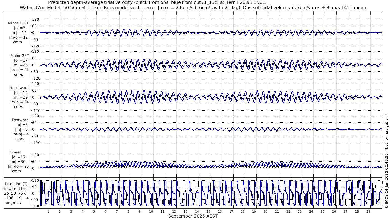The height and width of the screenshot is (222, 390).
Task: Click the "25 50 75%" centile header
Action: (16, 193)
